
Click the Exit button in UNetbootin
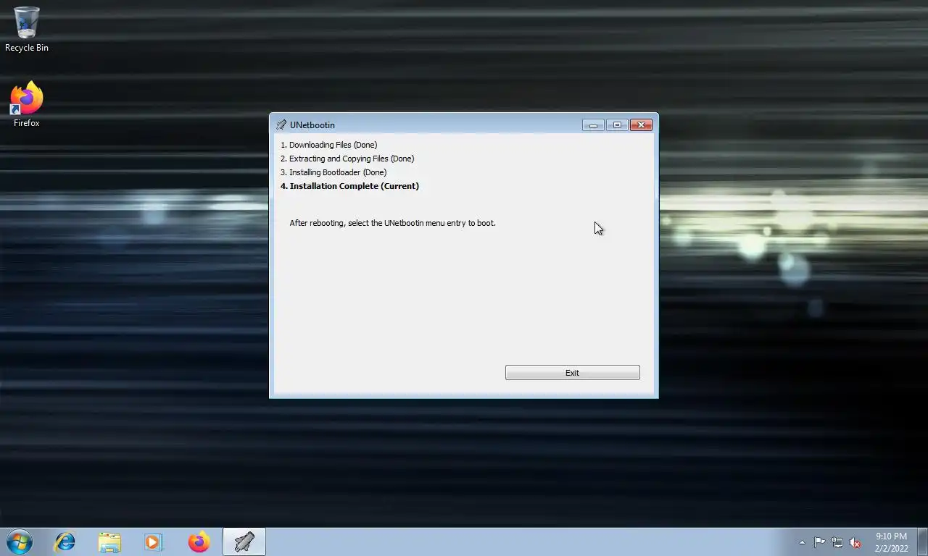(572, 373)
